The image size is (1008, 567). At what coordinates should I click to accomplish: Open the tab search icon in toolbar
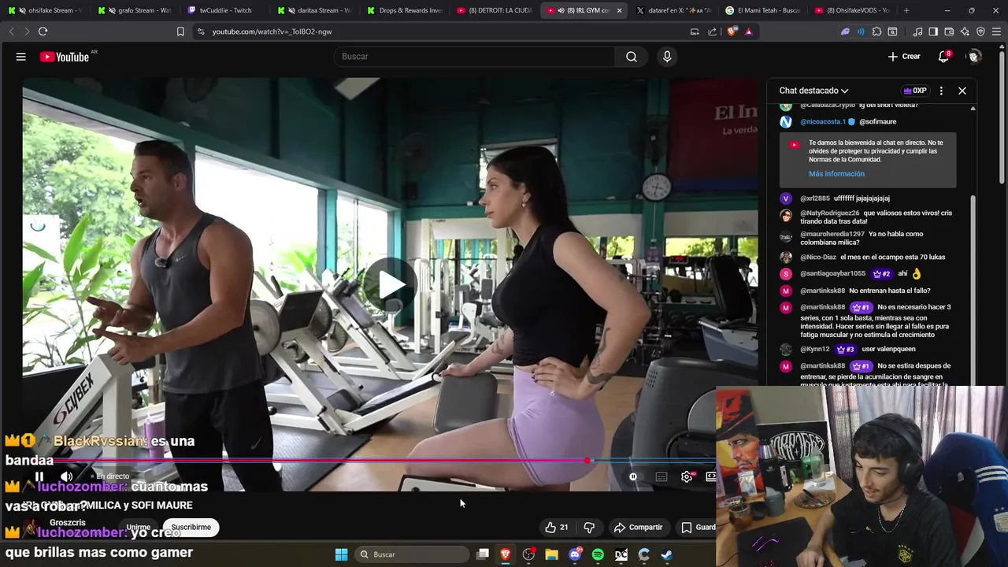892,31
